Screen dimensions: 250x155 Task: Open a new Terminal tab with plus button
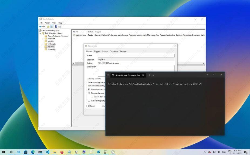149,75
